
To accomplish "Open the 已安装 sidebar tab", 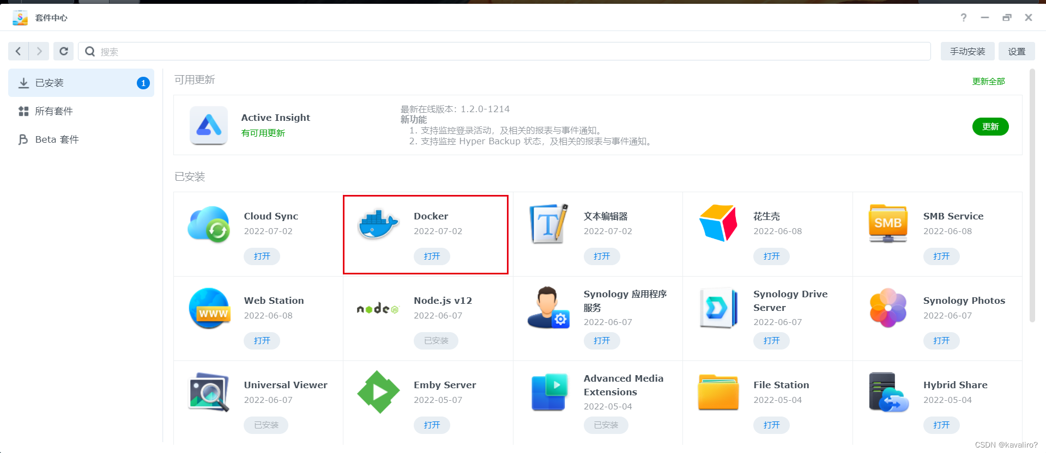I will [81, 83].
